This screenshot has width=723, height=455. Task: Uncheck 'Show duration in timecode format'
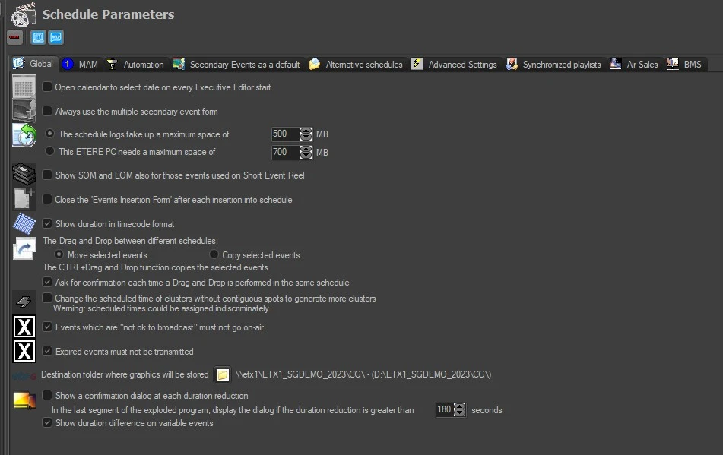47,224
